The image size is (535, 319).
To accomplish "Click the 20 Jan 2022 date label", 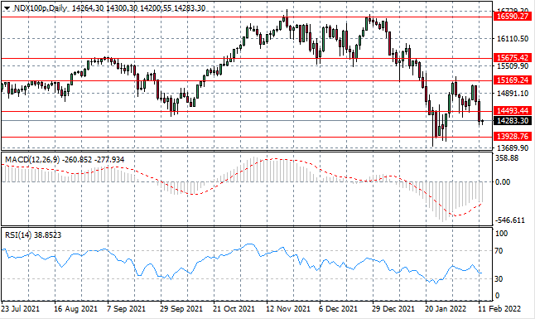I will pyautogui.click(x=446, y=309).
